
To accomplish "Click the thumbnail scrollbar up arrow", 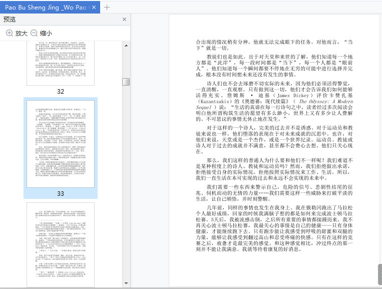I will click(x=126, y=46).
